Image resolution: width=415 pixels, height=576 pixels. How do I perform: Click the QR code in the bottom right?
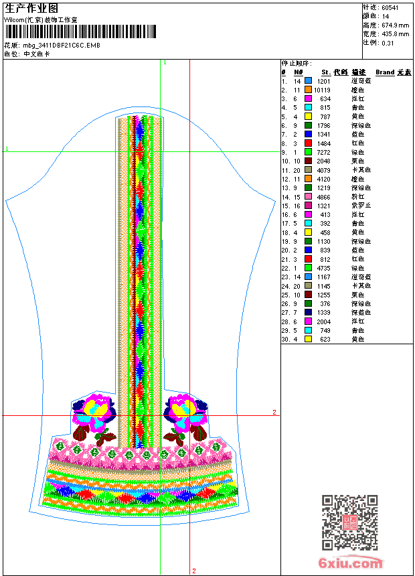click(x=349, y=522)
